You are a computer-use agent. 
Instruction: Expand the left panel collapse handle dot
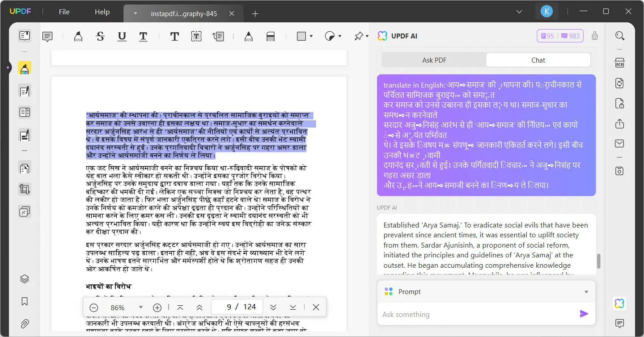click(x=8, y=68)
